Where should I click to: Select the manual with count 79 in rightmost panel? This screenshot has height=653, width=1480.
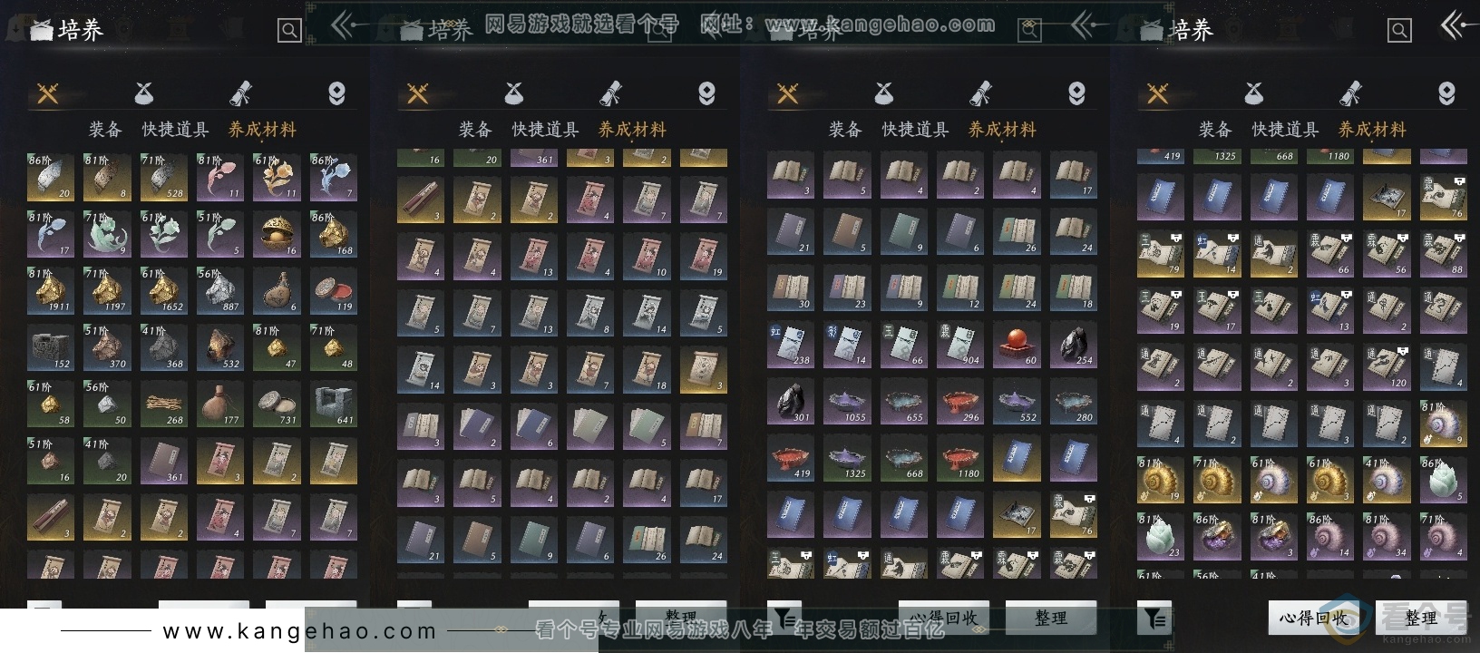click(1160, 254)
